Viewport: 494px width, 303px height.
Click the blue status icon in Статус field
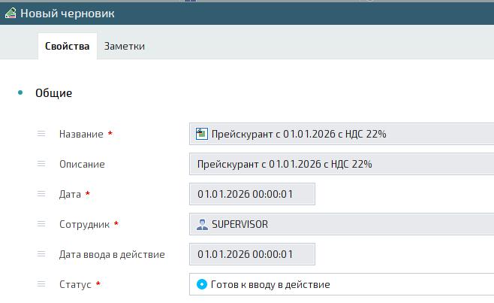201,284
